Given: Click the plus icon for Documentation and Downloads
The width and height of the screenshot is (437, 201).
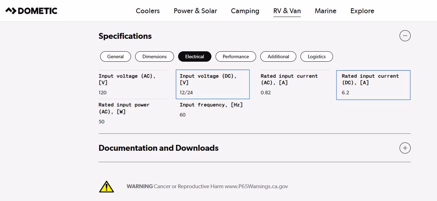Looking at the screenshot, I should 405,148.
